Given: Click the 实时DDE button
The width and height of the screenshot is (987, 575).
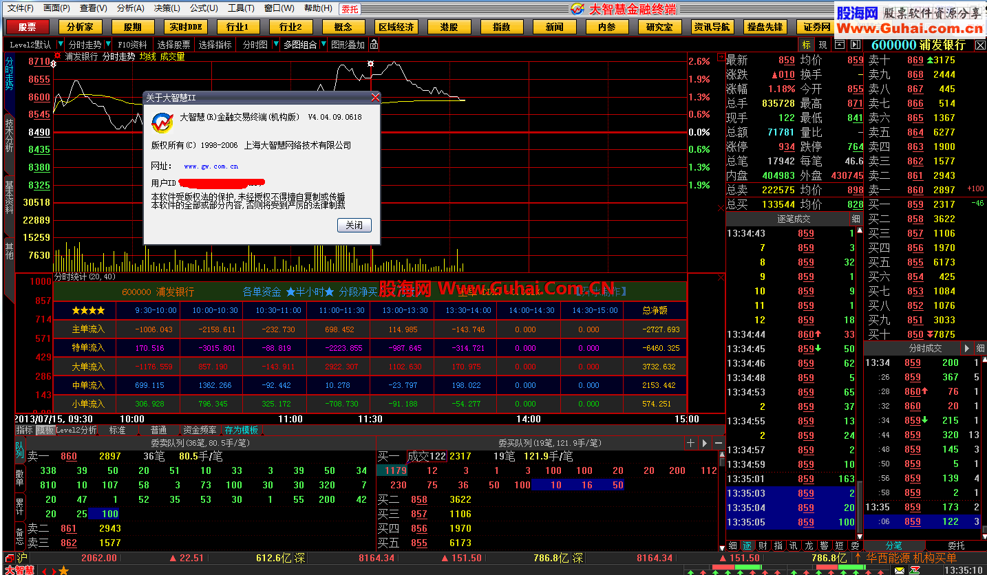Looking at the screenshot, I should pyautogui.click(x=186, y=27).
